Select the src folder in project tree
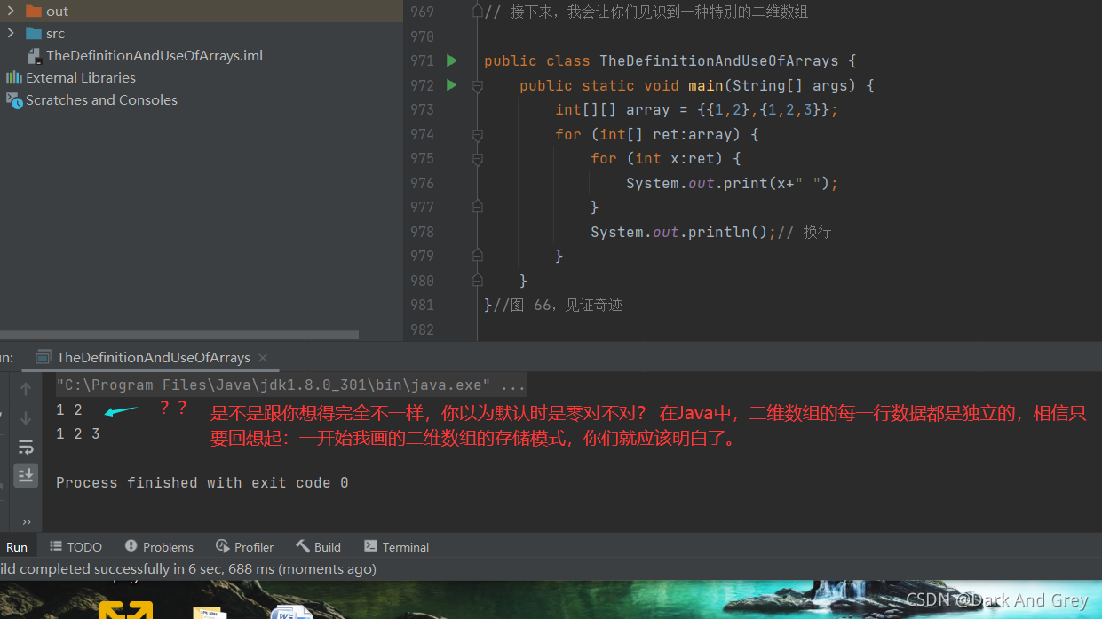The image size is (1102, 619). (55, 33)
